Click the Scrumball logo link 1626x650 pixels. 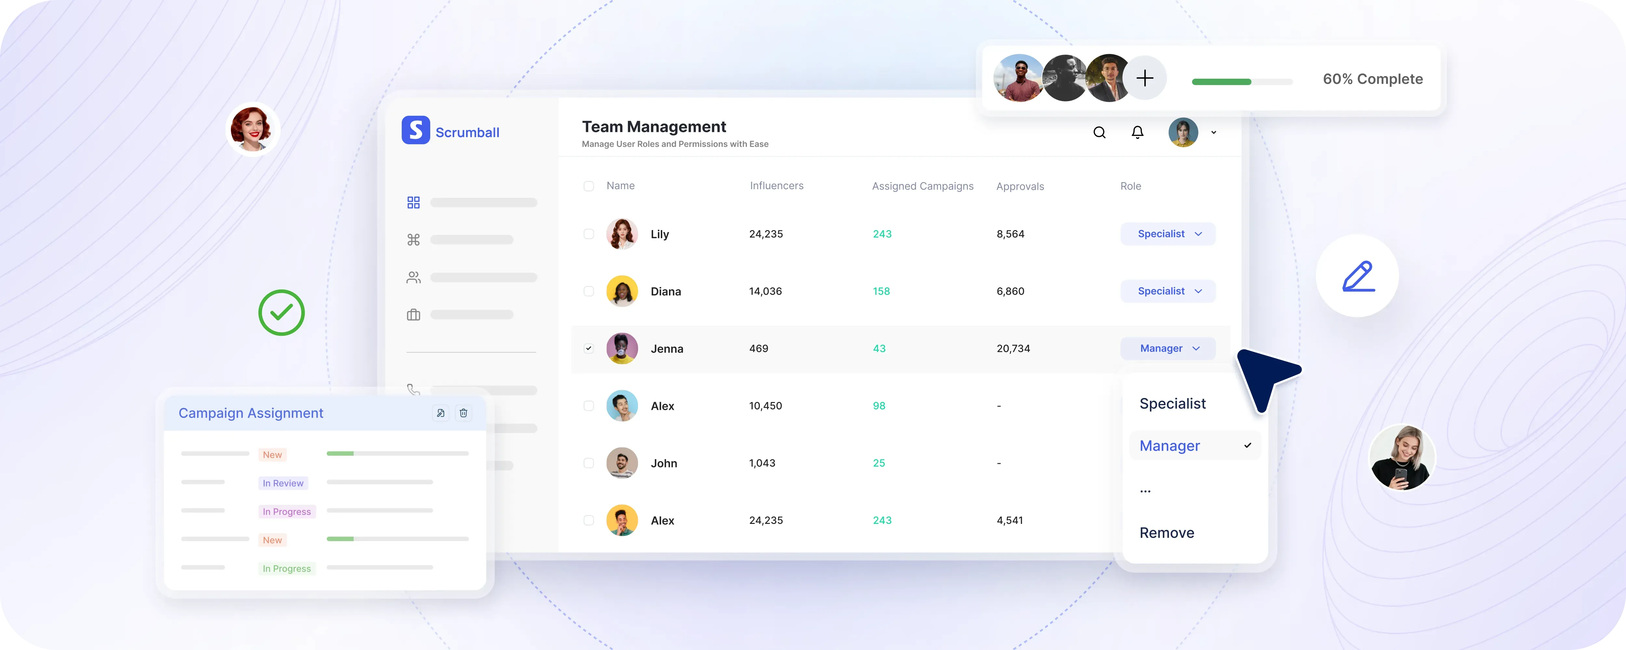click(x=451, y=131)
